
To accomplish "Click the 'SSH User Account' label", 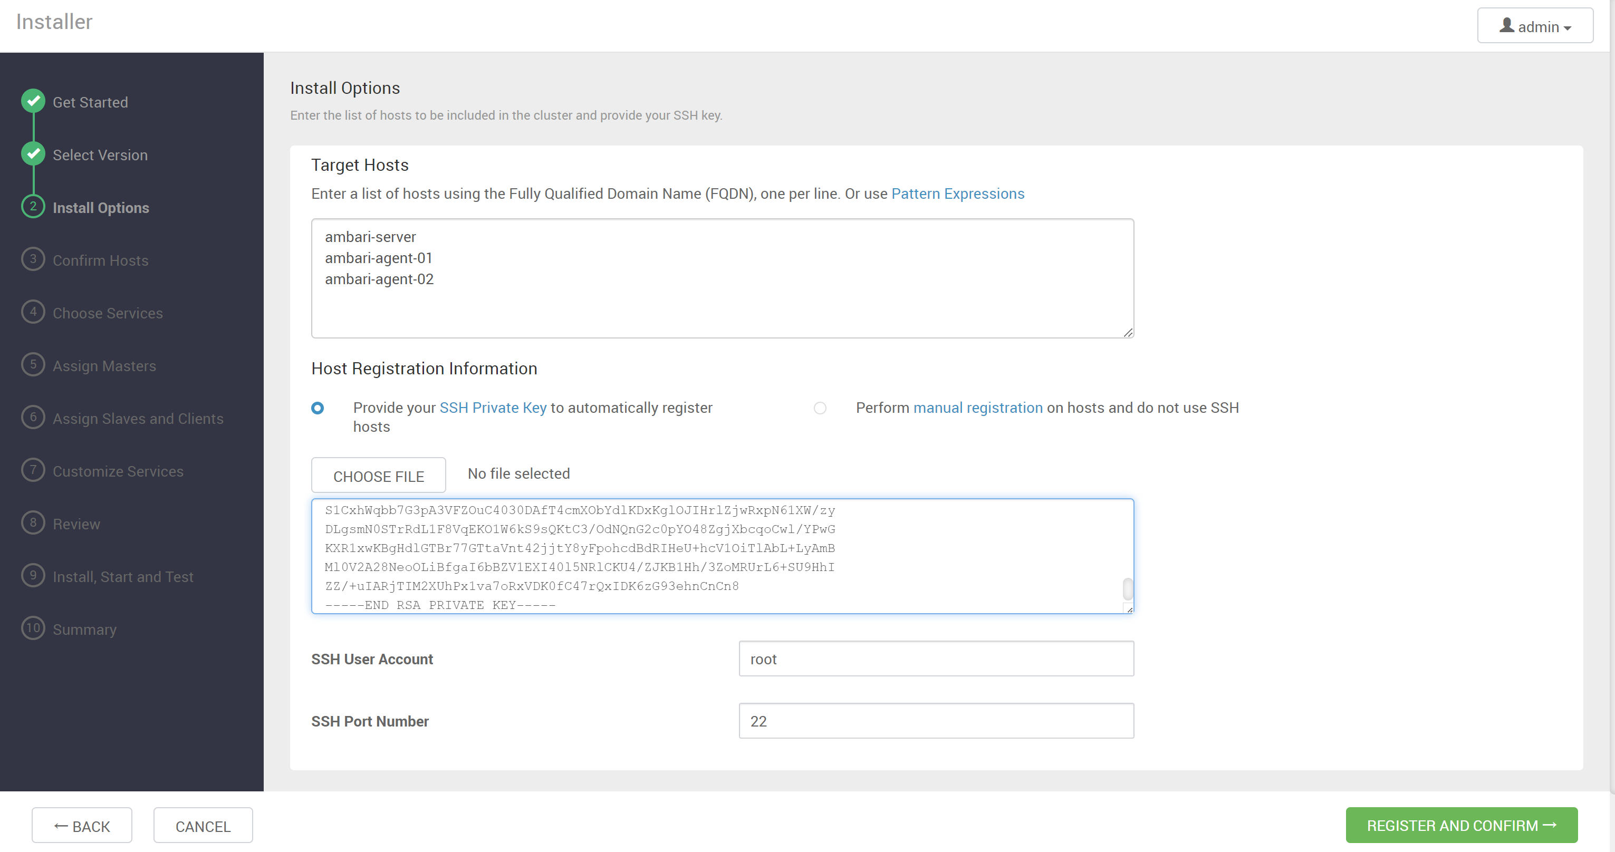I will click(x=372, y=659).
